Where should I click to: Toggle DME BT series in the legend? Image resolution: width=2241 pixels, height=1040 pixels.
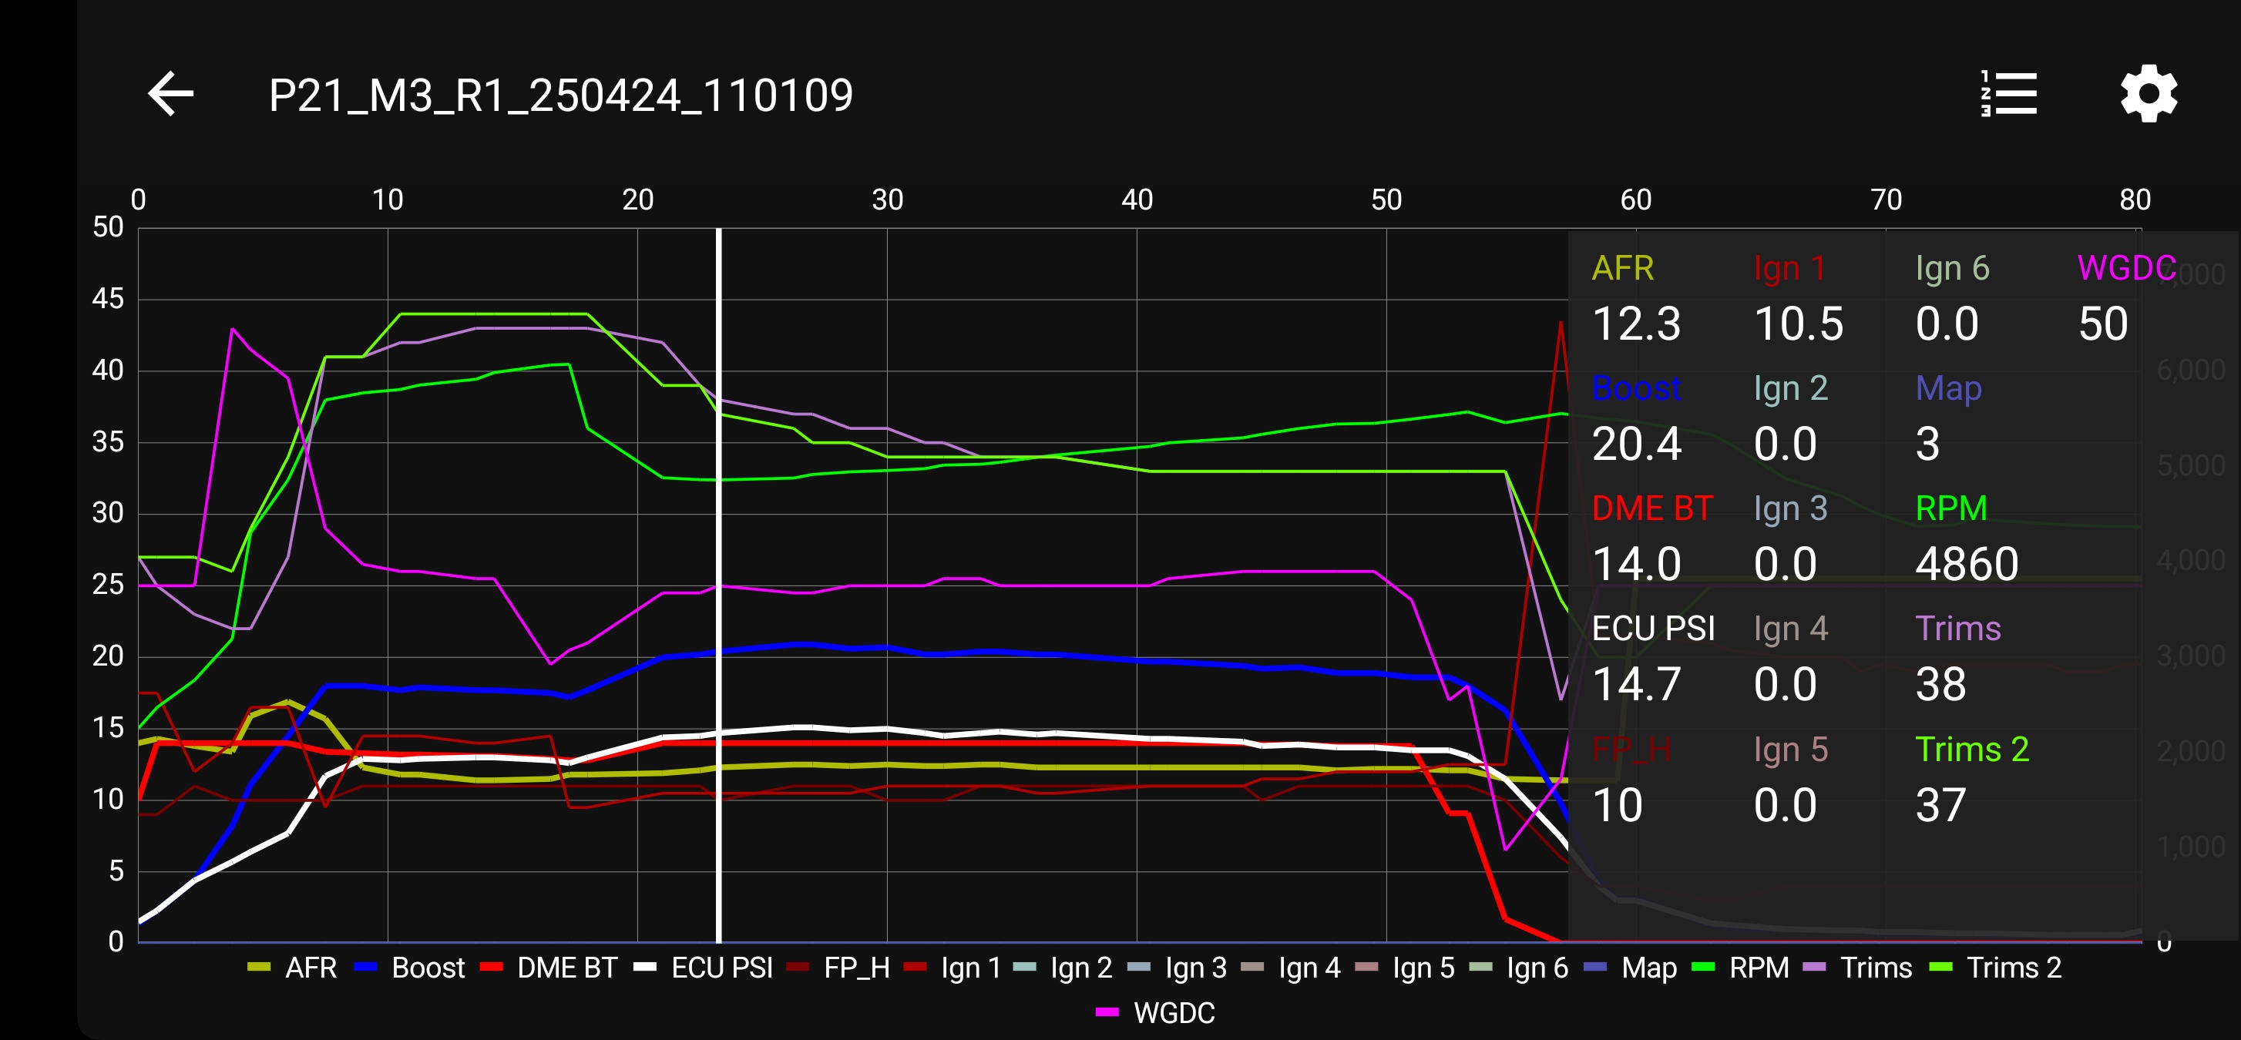(548, 967)
